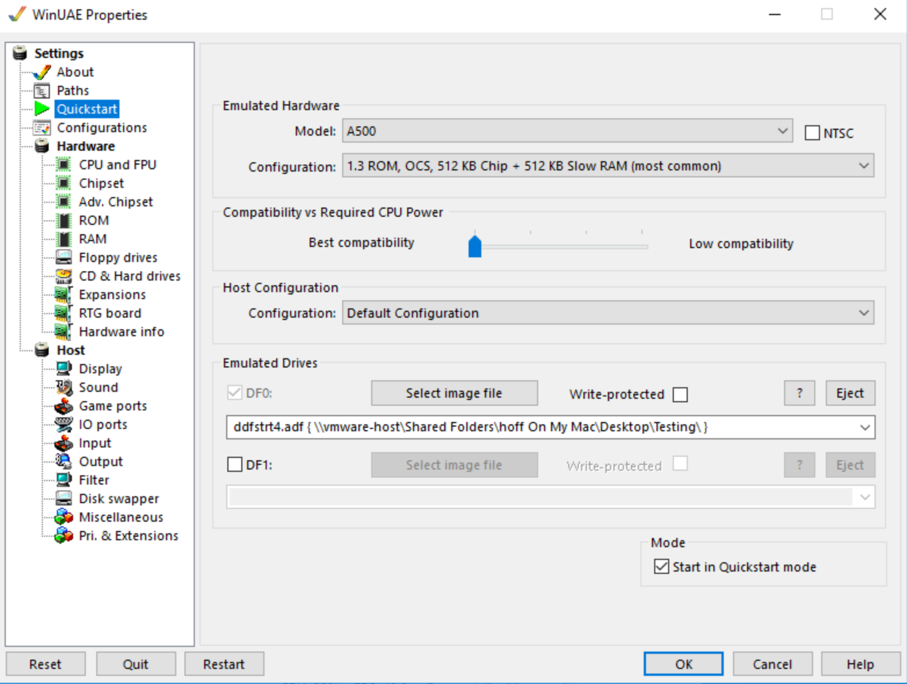Open the empty DF1 image path dropdown
This screenshot has height=684, width=907.
tap(865, 497)
